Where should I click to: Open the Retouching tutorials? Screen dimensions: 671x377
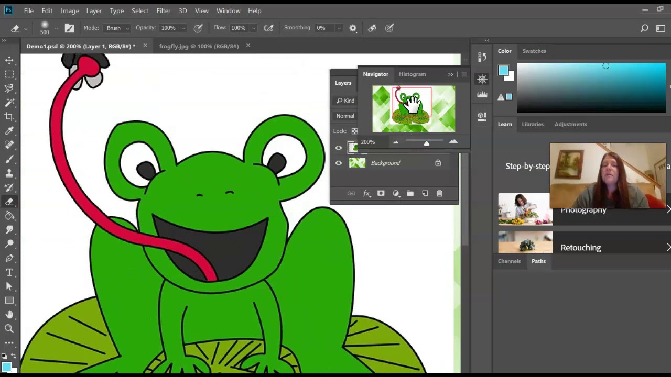581,248
